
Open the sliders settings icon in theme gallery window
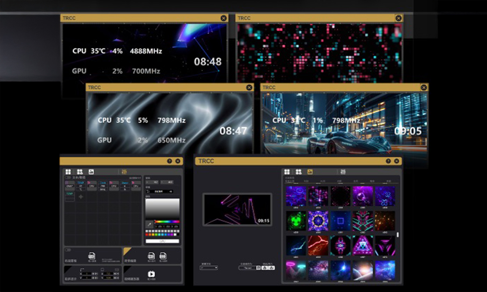tap(343, 172)
